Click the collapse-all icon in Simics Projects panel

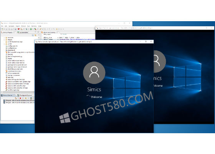(x=33, y=35)
